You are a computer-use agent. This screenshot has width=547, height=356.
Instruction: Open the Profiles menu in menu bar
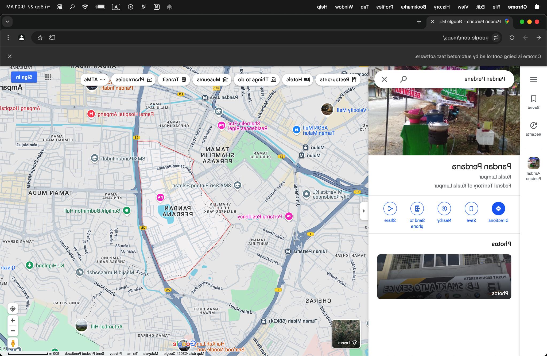385,7
